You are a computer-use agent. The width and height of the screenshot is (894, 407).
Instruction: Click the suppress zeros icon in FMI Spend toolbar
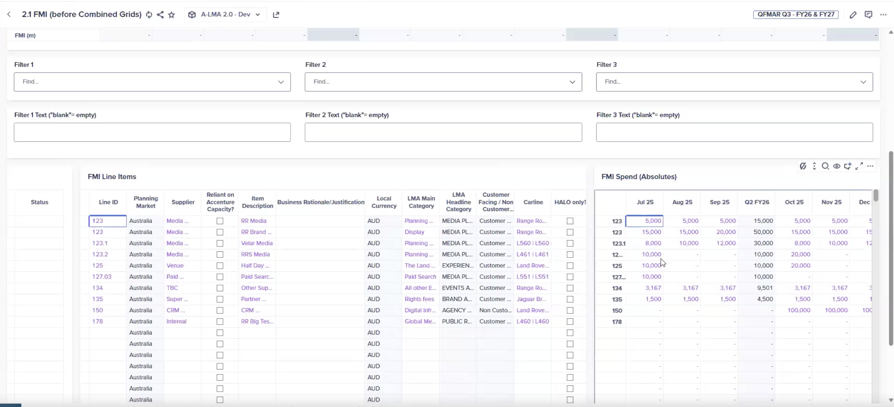point(803,166)
